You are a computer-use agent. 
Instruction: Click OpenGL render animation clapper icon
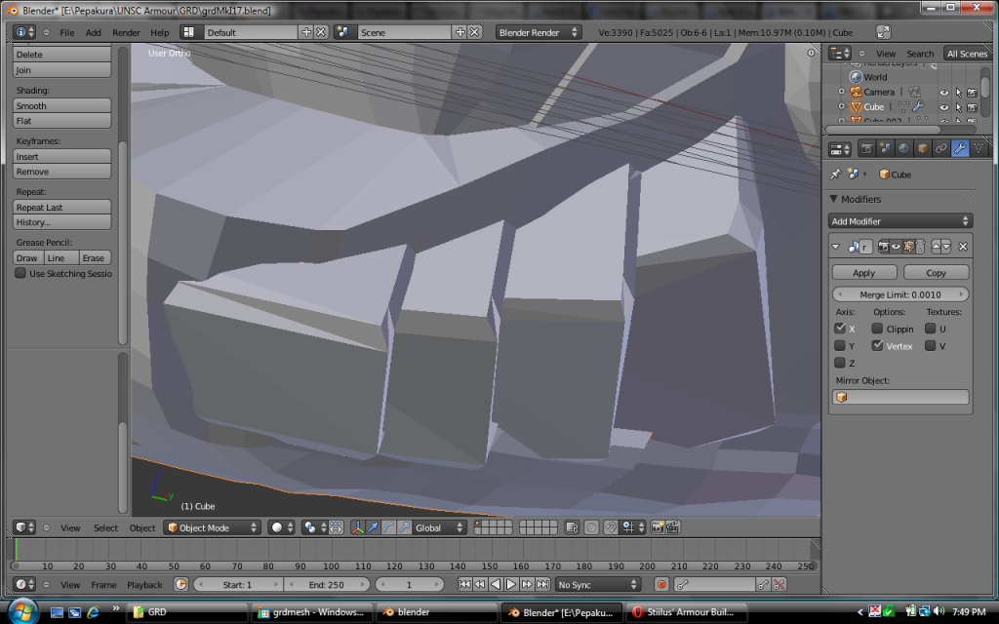[x=673, y=527]
